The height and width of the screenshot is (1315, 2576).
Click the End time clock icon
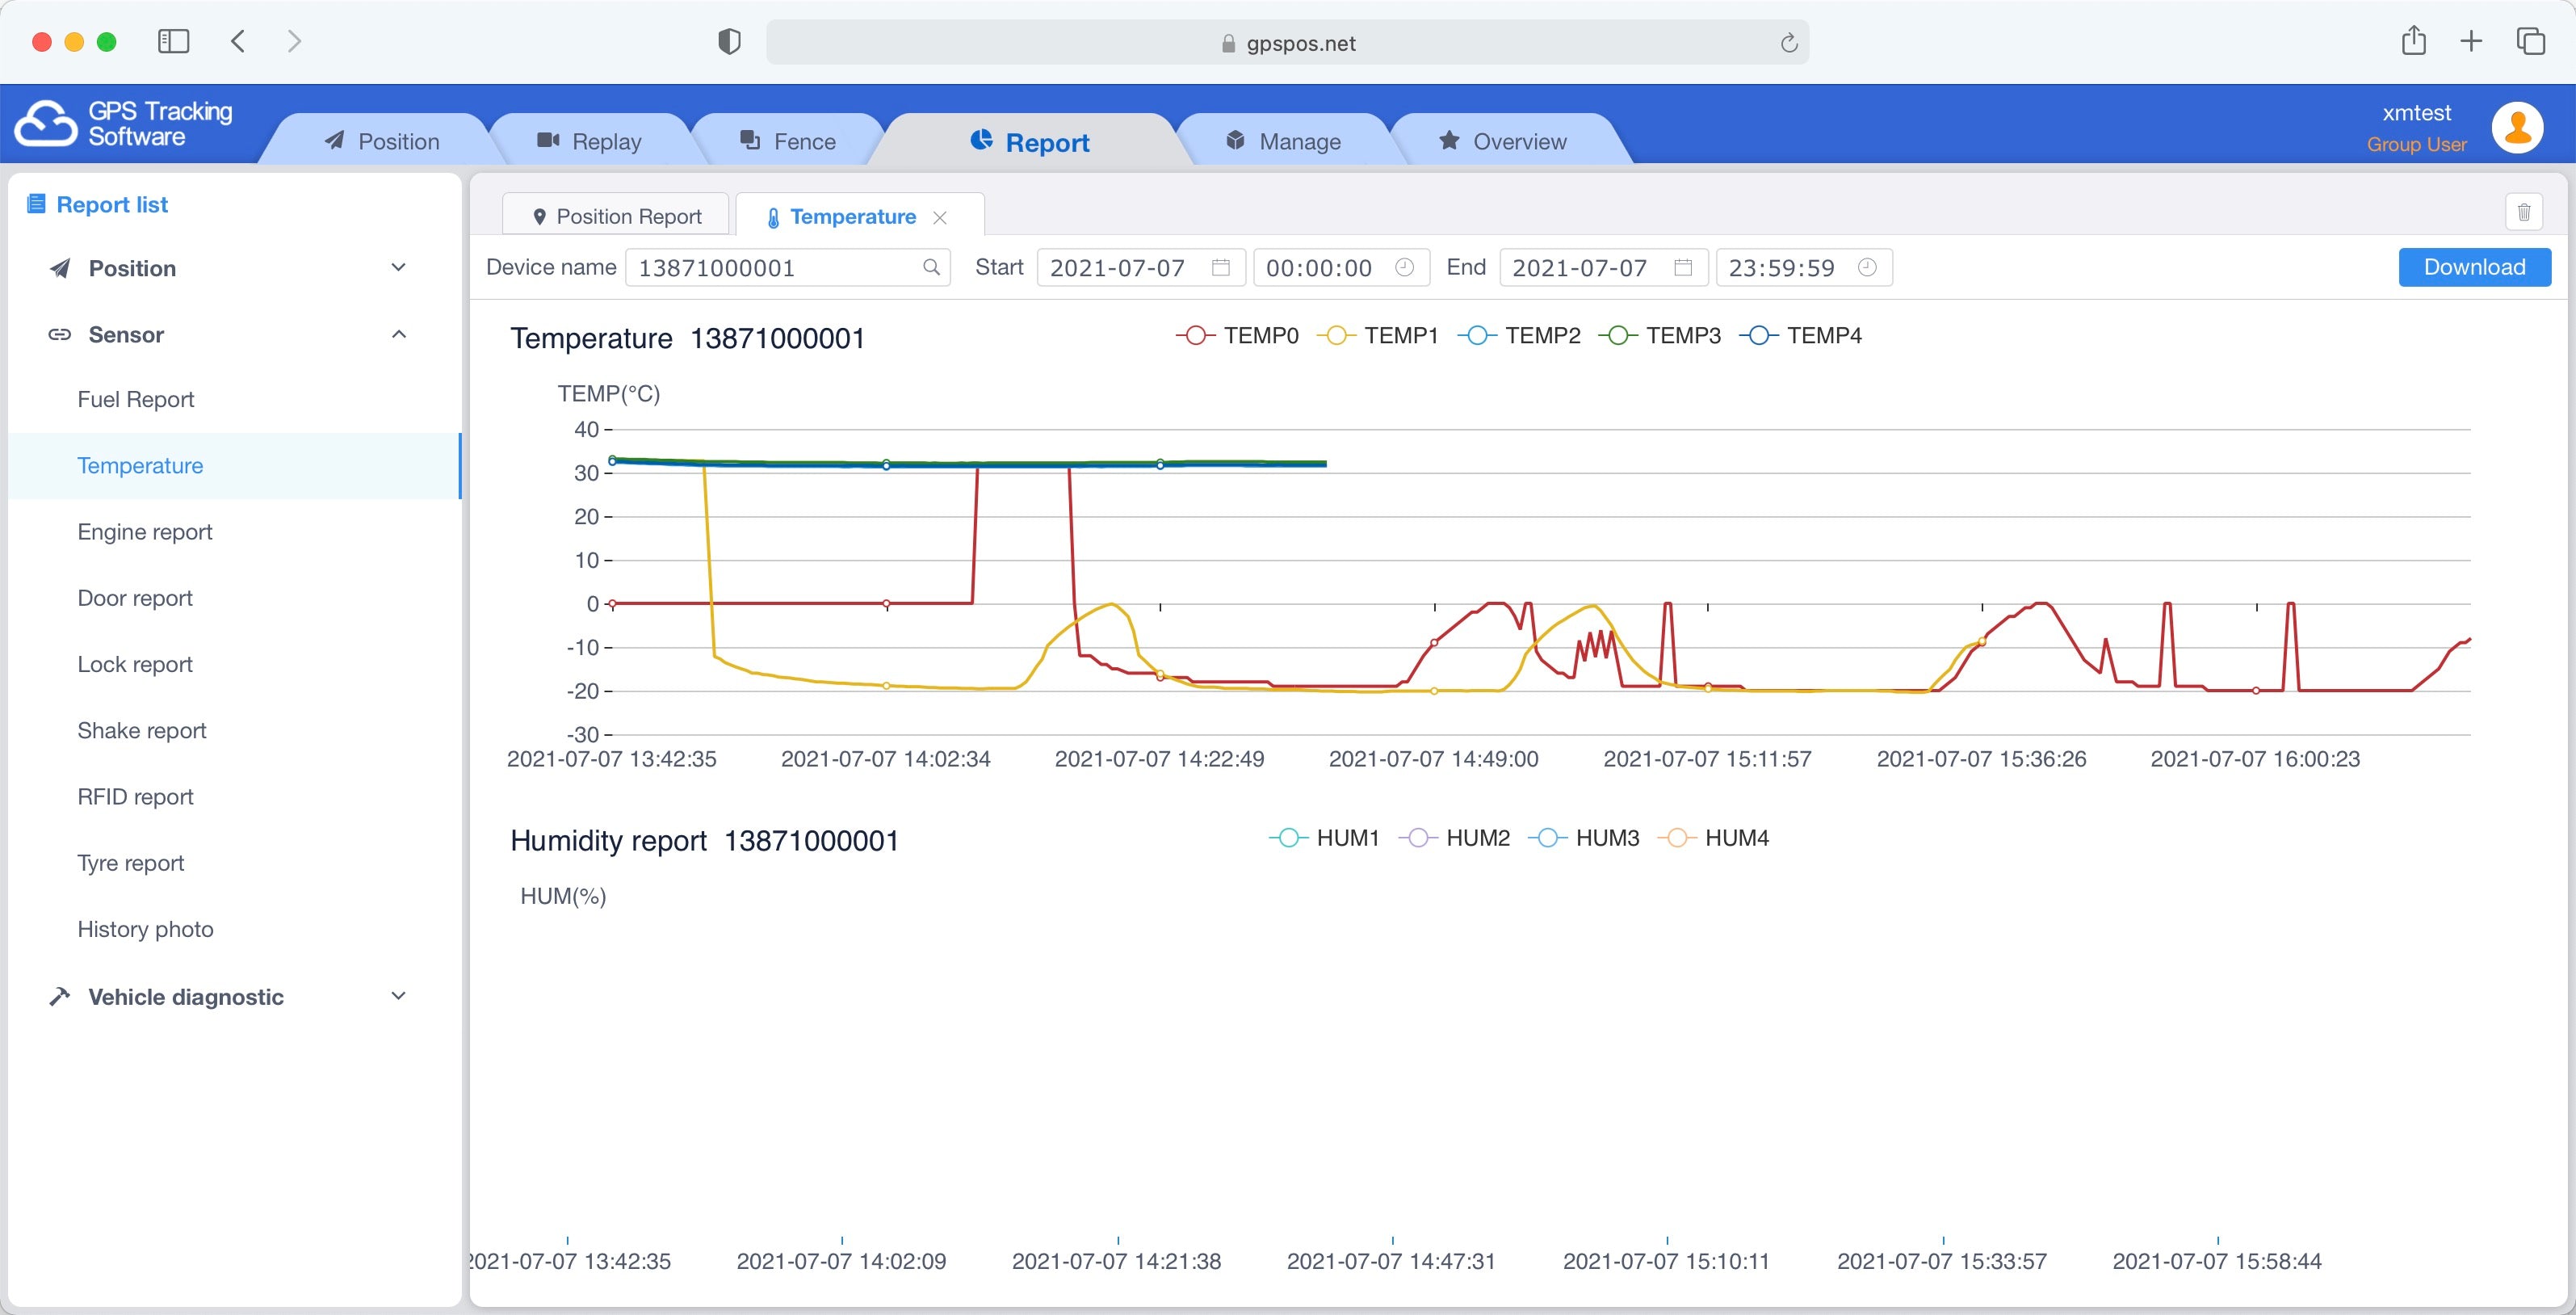(1866, 267)
